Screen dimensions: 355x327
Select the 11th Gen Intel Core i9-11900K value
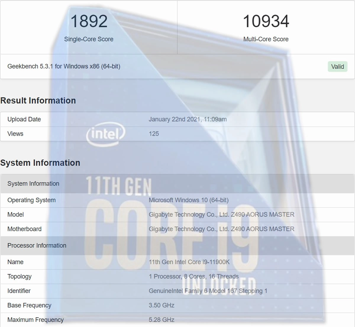pos(189,262)
